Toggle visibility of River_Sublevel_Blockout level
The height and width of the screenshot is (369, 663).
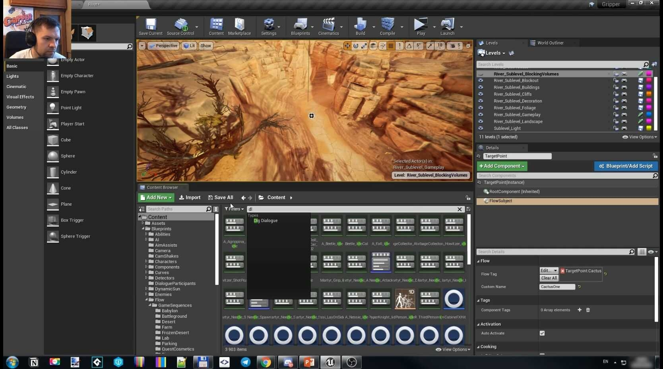point(481,81)
